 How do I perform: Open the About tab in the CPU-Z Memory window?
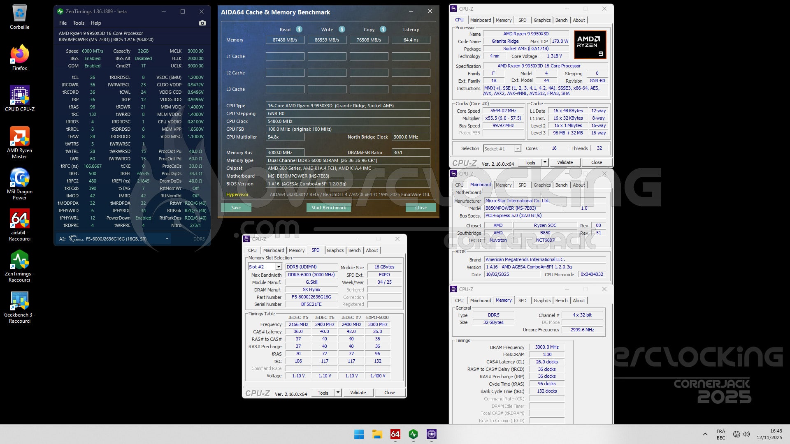tap(579, 301)
